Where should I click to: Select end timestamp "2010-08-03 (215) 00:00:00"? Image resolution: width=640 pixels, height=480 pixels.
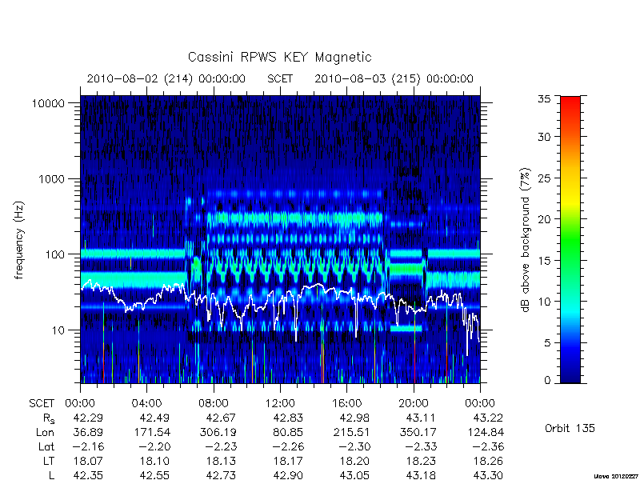point(394,78)
